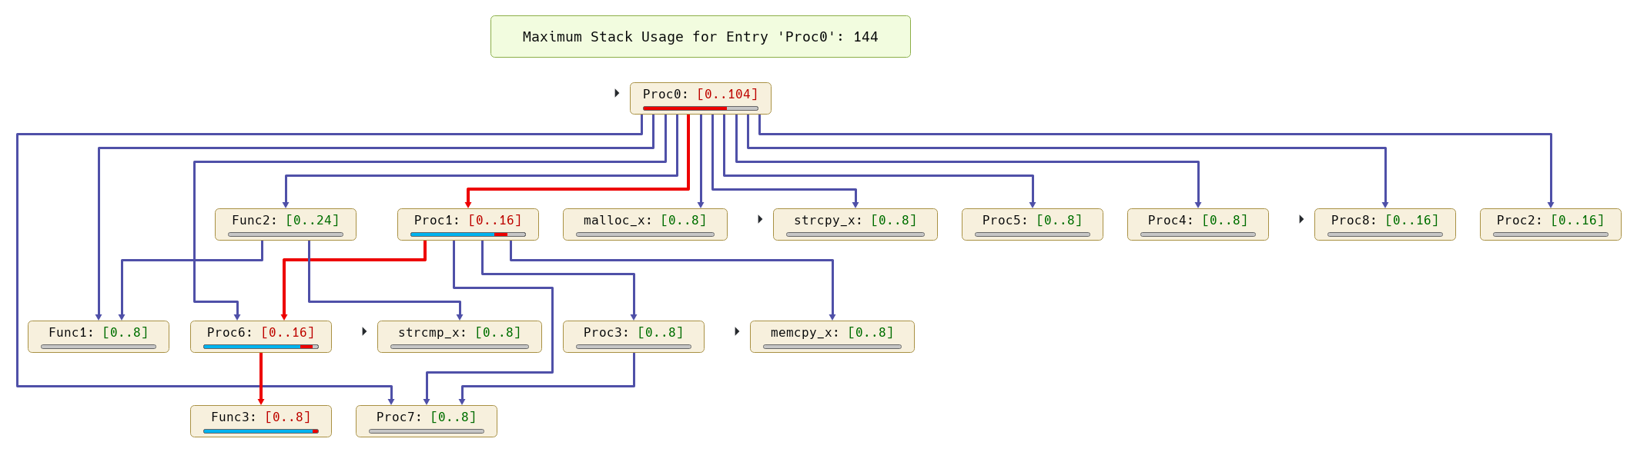Click the stack usage bar under Proc0
1637x452 pixels.
[x=701, y=108]
